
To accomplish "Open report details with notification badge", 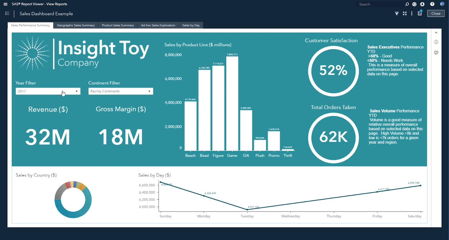I will pyautogui.click(x=420, y=13).
